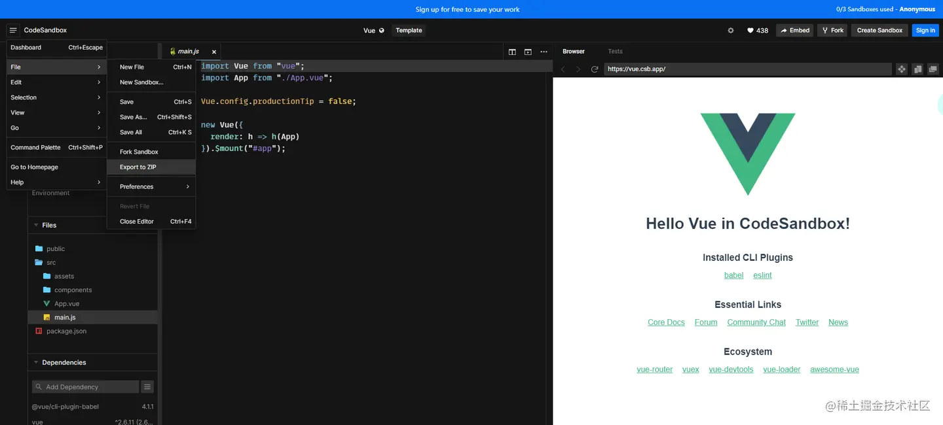
Task: Click the Create Sandbox button
Action: pyautogui.click(x=879, y=30)
